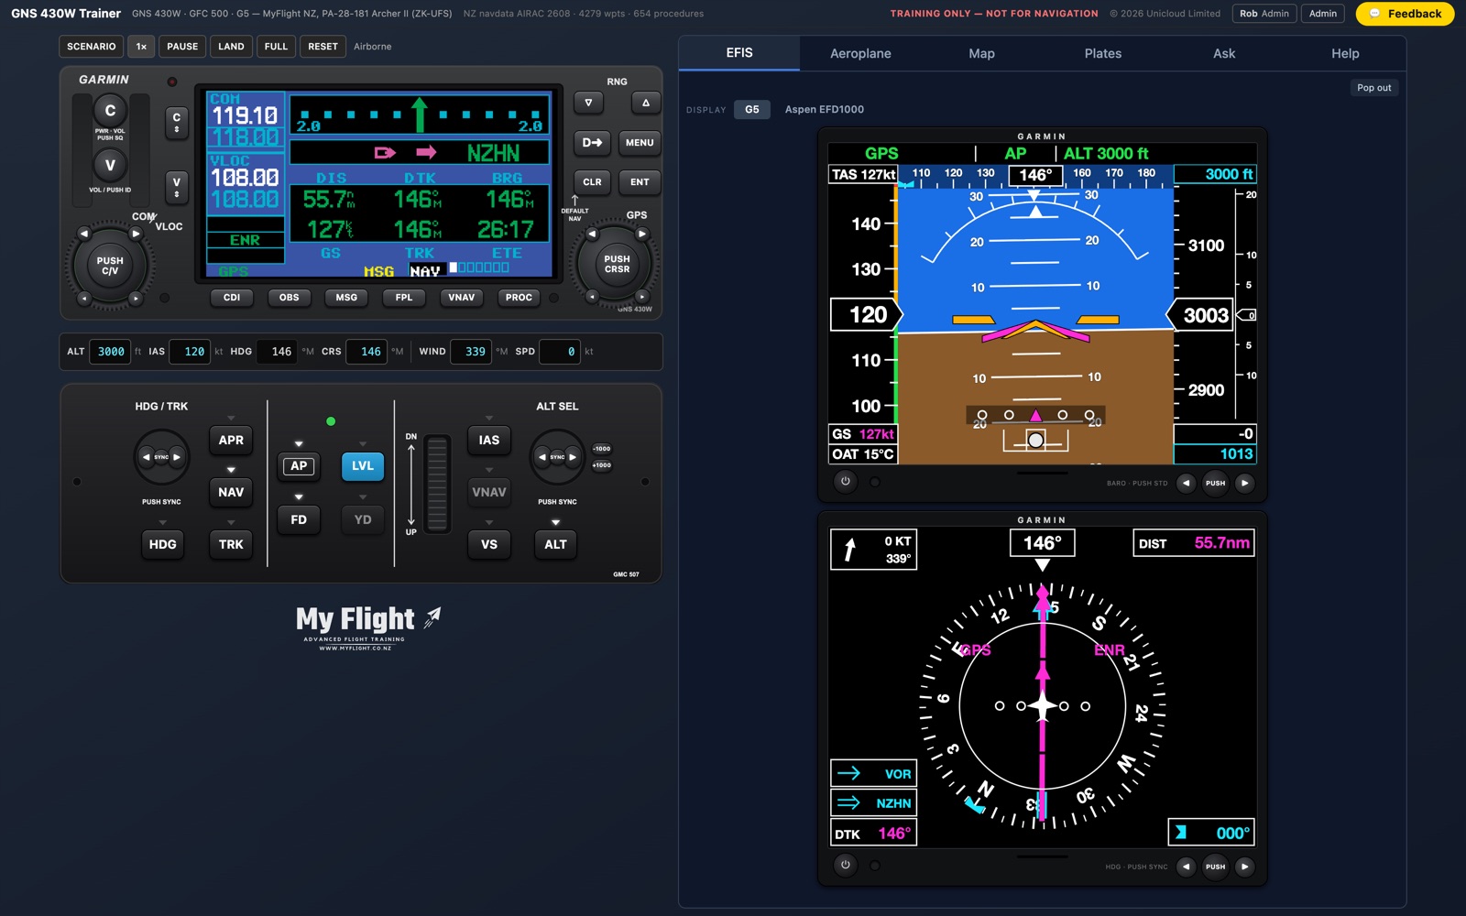Click the FPL key on the GNS 430W

tap(404, 297)
